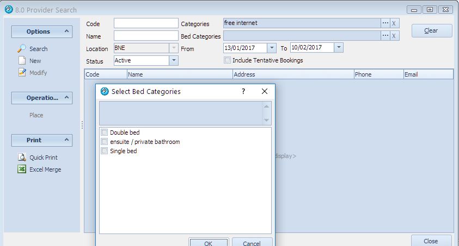Click into the Code input field

pos(145,23)
